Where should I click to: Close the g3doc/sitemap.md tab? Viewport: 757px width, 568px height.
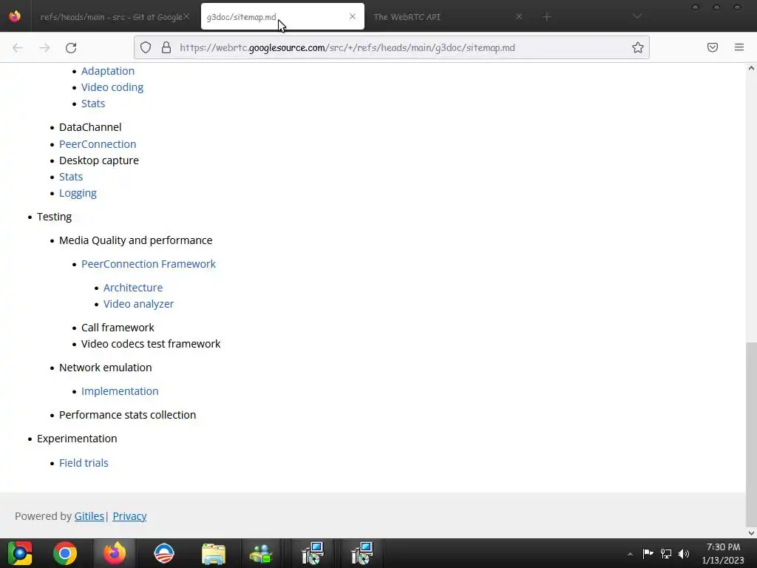pos(353,16)
